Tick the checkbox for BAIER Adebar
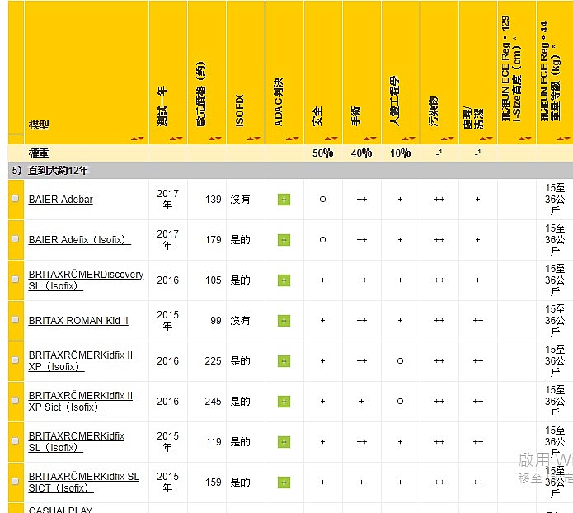This screenshot has width=573, height=513. click(x=16, y=198)
